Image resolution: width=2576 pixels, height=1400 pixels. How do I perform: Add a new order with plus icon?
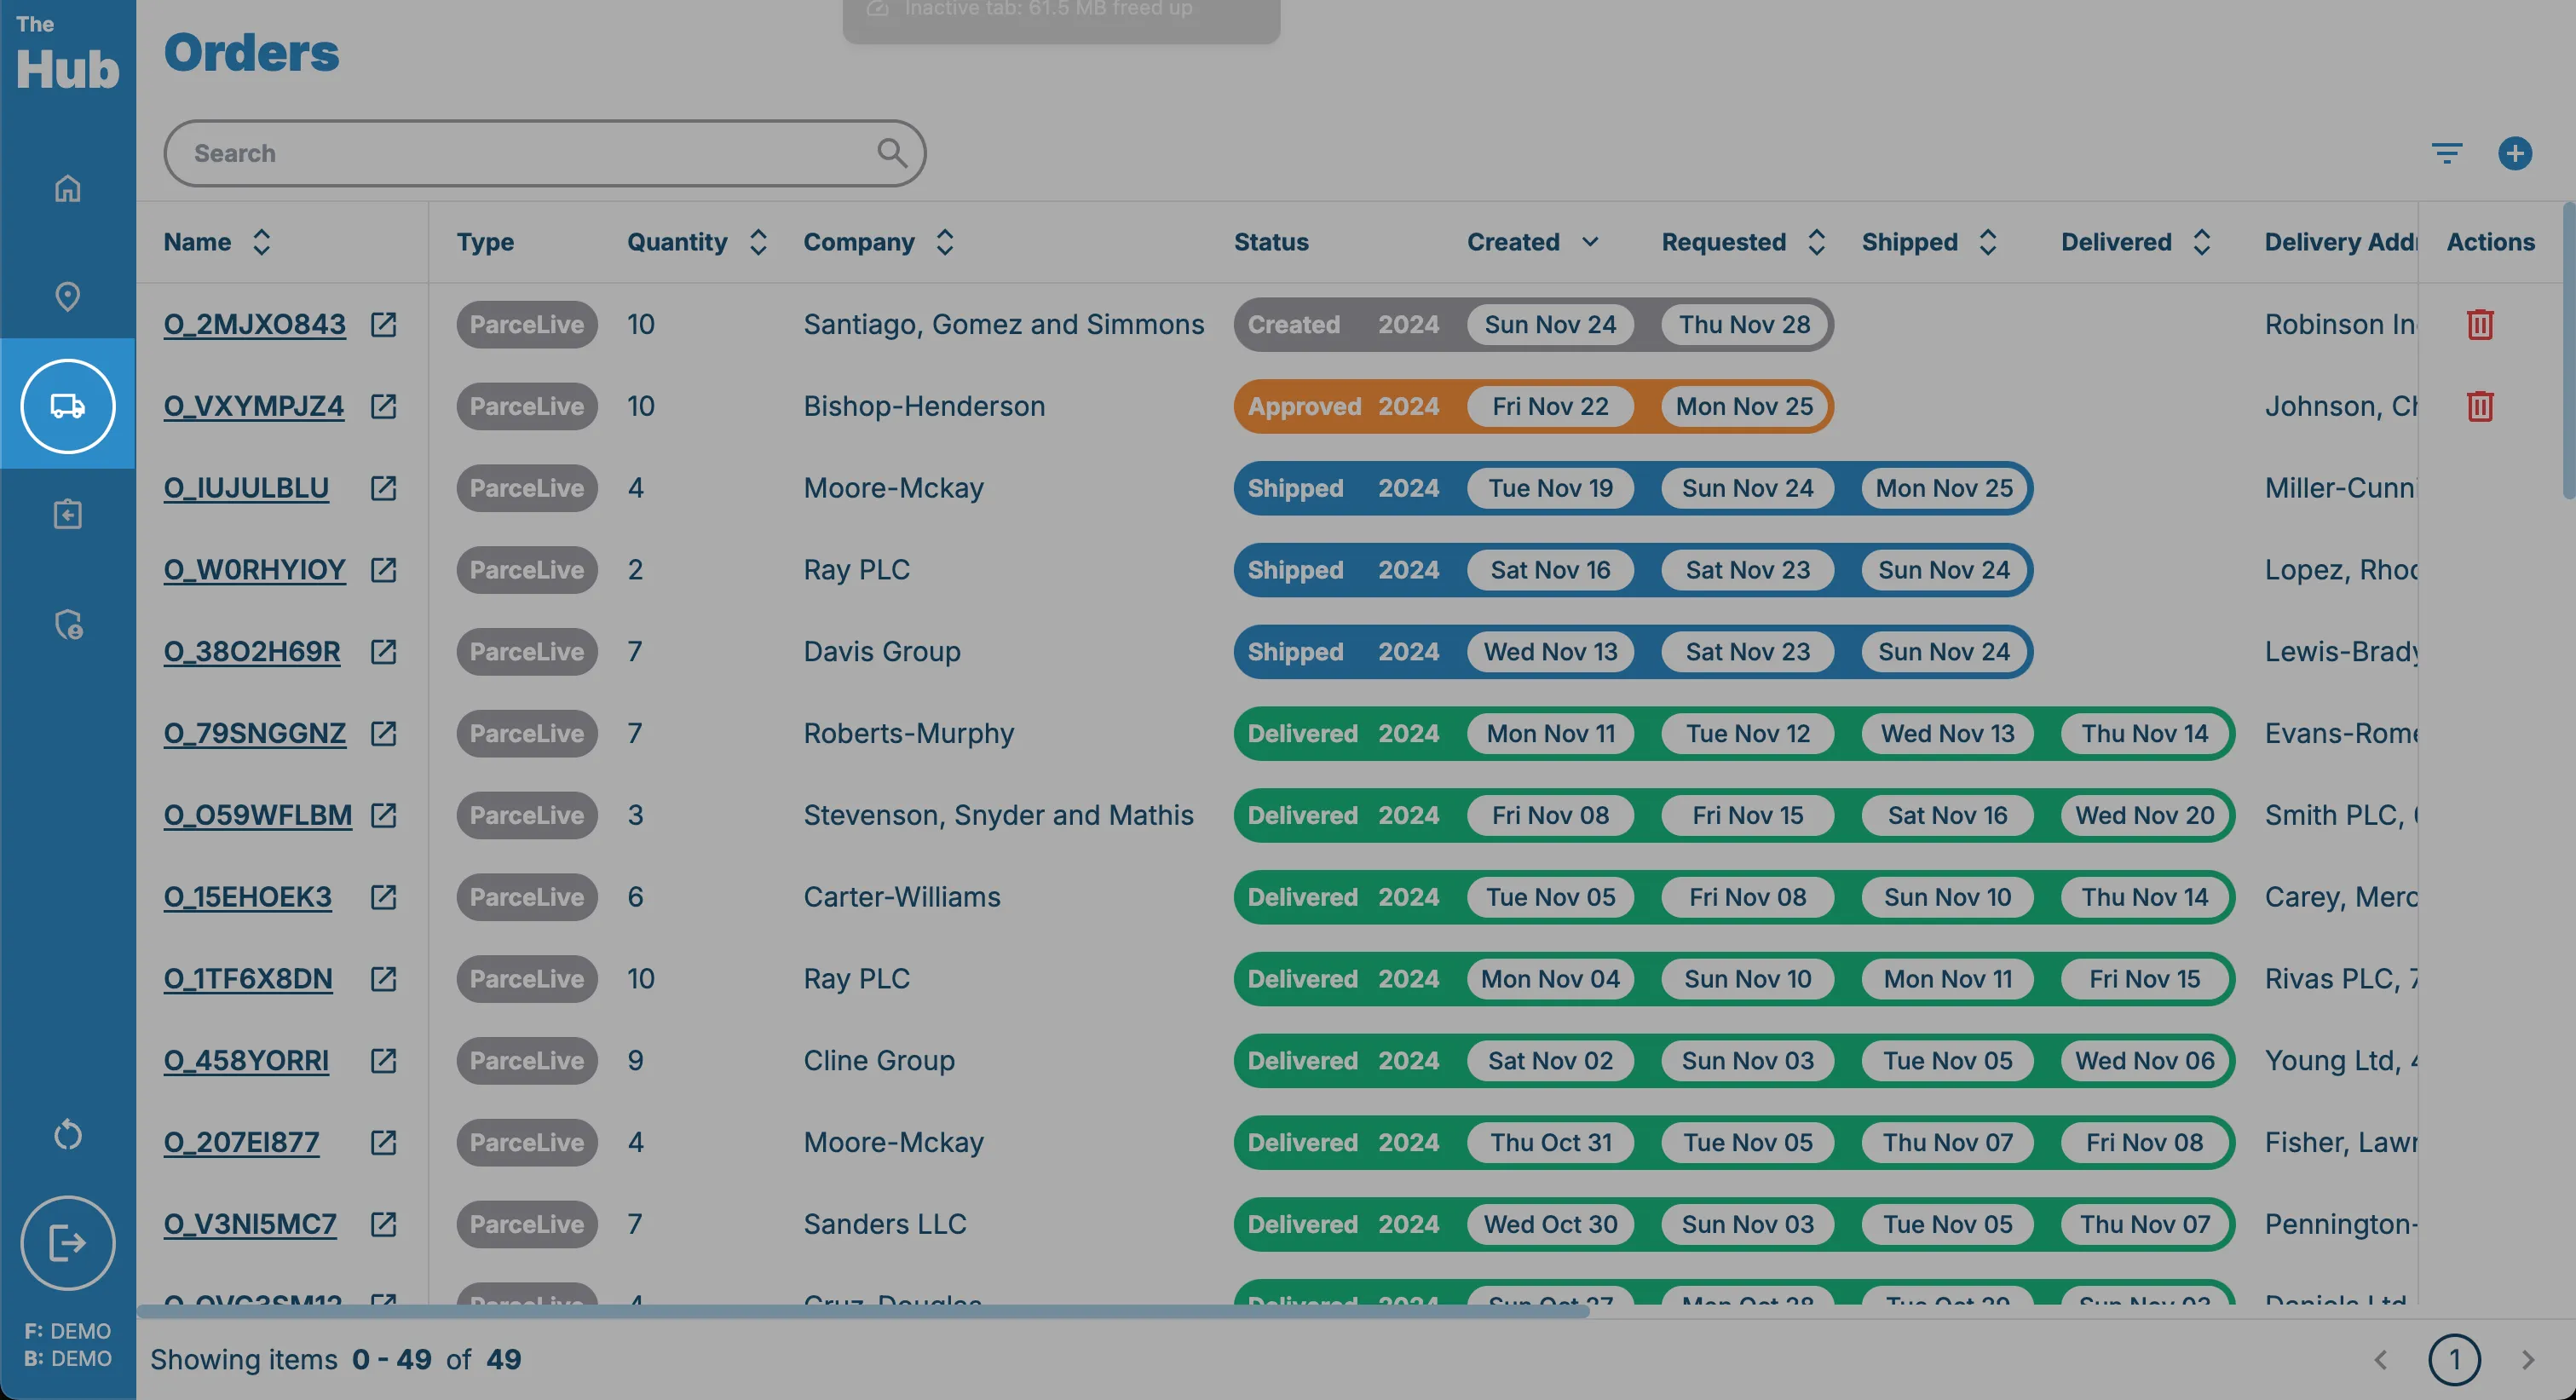[x=2515, y=153]
